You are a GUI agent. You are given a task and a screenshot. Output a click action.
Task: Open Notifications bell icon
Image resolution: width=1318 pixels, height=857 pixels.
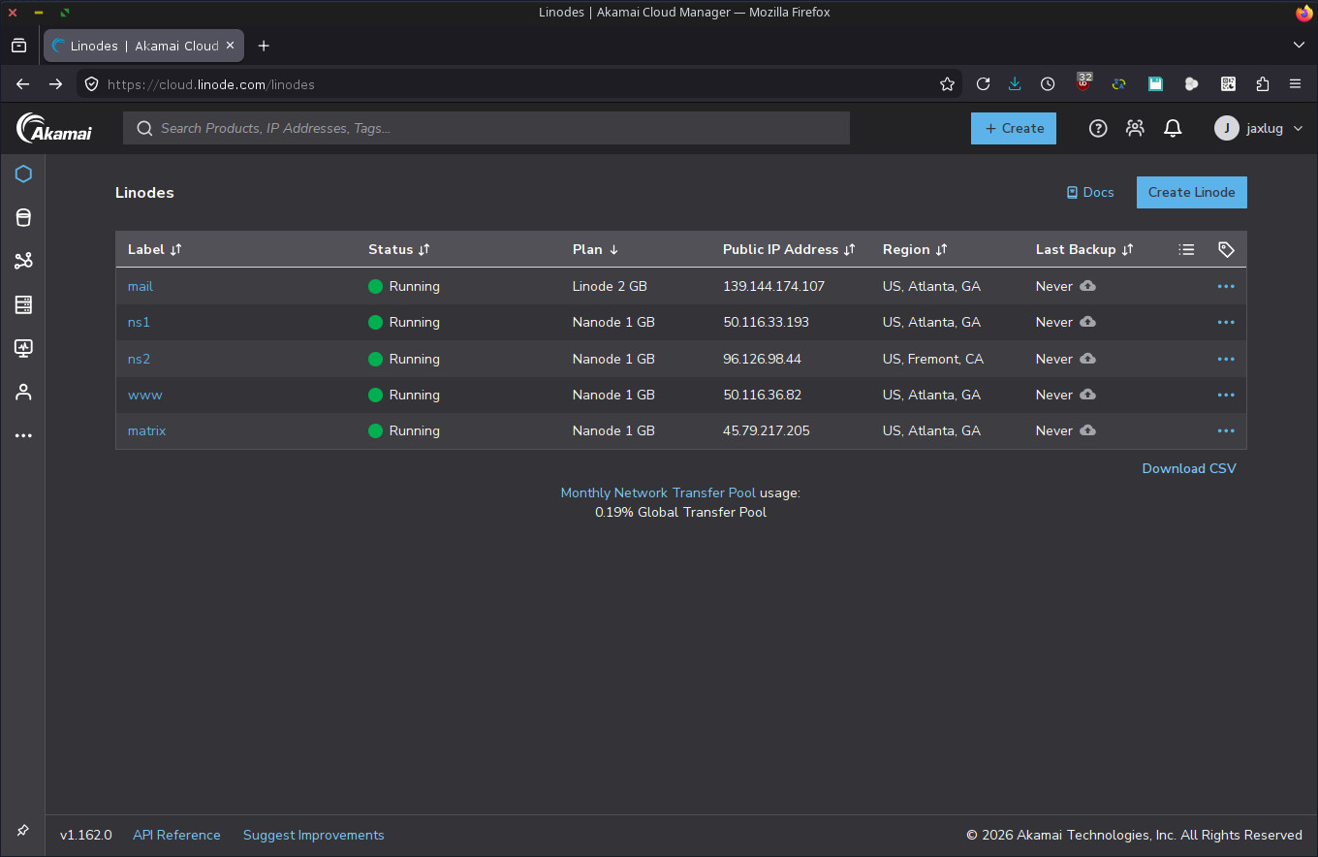[1173, 128]
